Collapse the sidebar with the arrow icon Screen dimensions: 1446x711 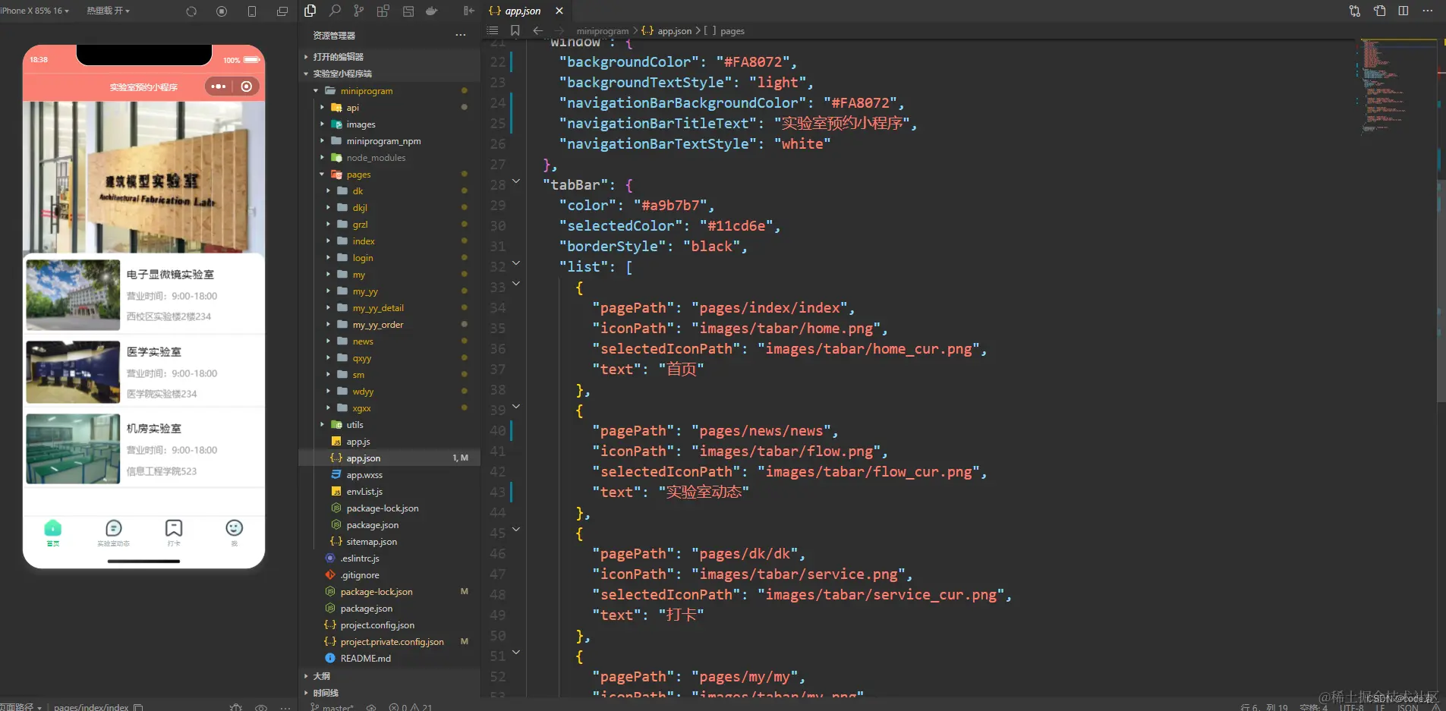[469, 11]
